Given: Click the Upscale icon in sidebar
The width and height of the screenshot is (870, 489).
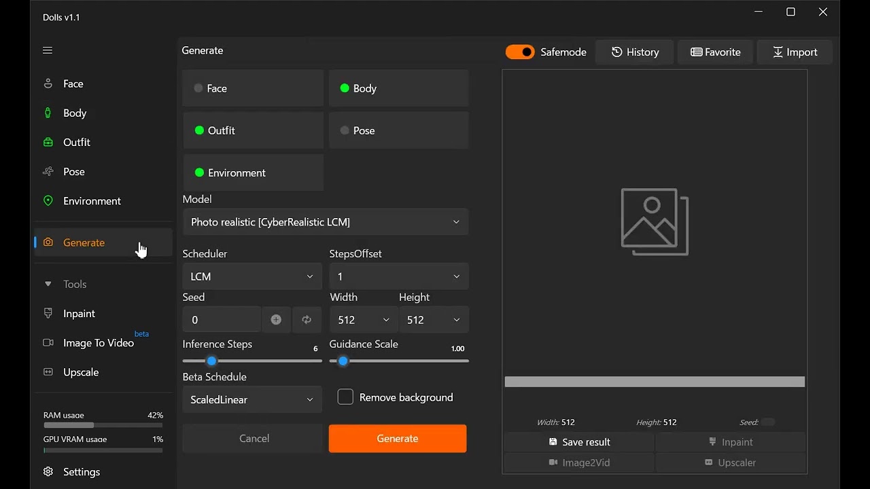Looking at the screenshot, I should 48,372.
